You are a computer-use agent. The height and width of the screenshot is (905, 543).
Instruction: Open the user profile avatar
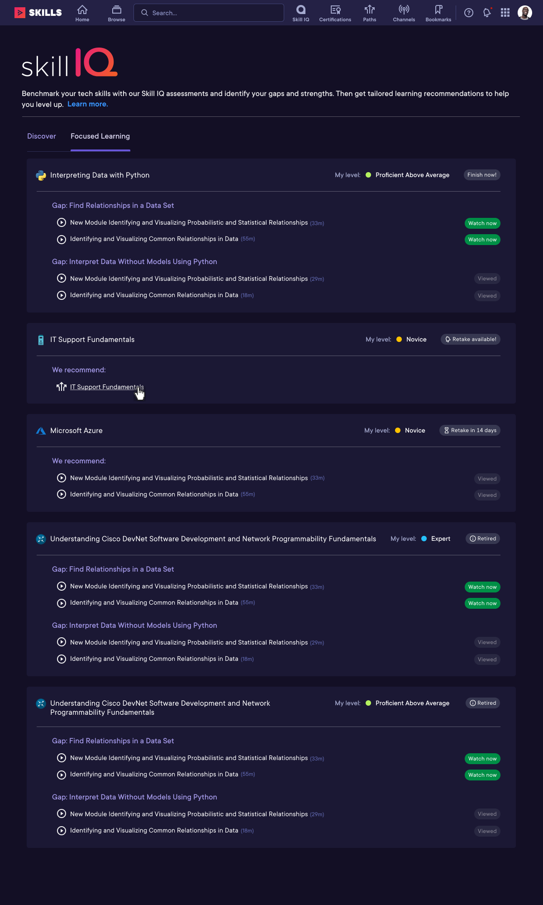click(x=525, y=13)
